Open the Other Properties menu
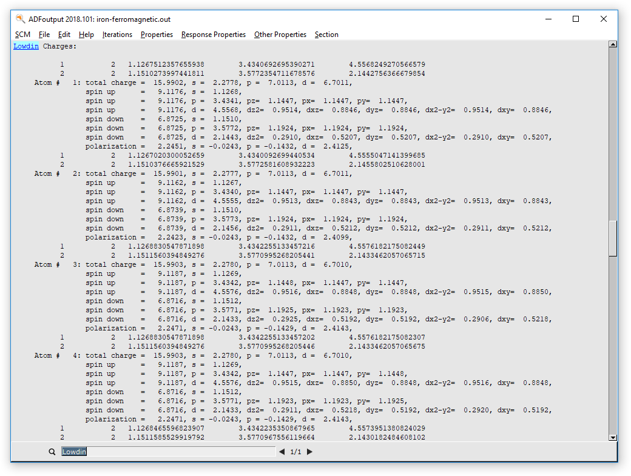 (x=280, y=35)
